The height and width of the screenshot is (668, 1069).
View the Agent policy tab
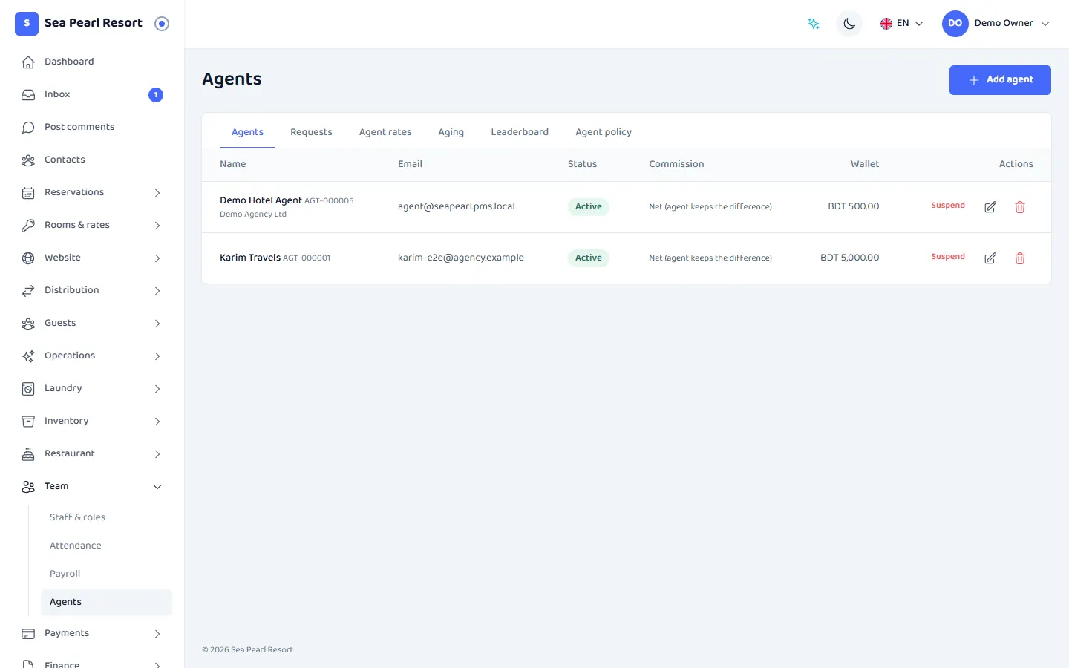604,132
